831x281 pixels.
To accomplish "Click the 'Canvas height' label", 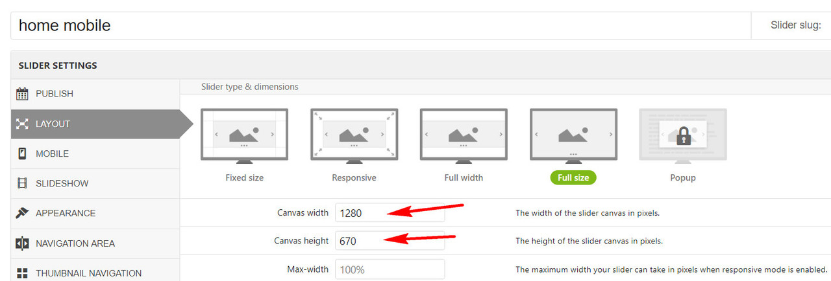I will click(x=302, y=241).
